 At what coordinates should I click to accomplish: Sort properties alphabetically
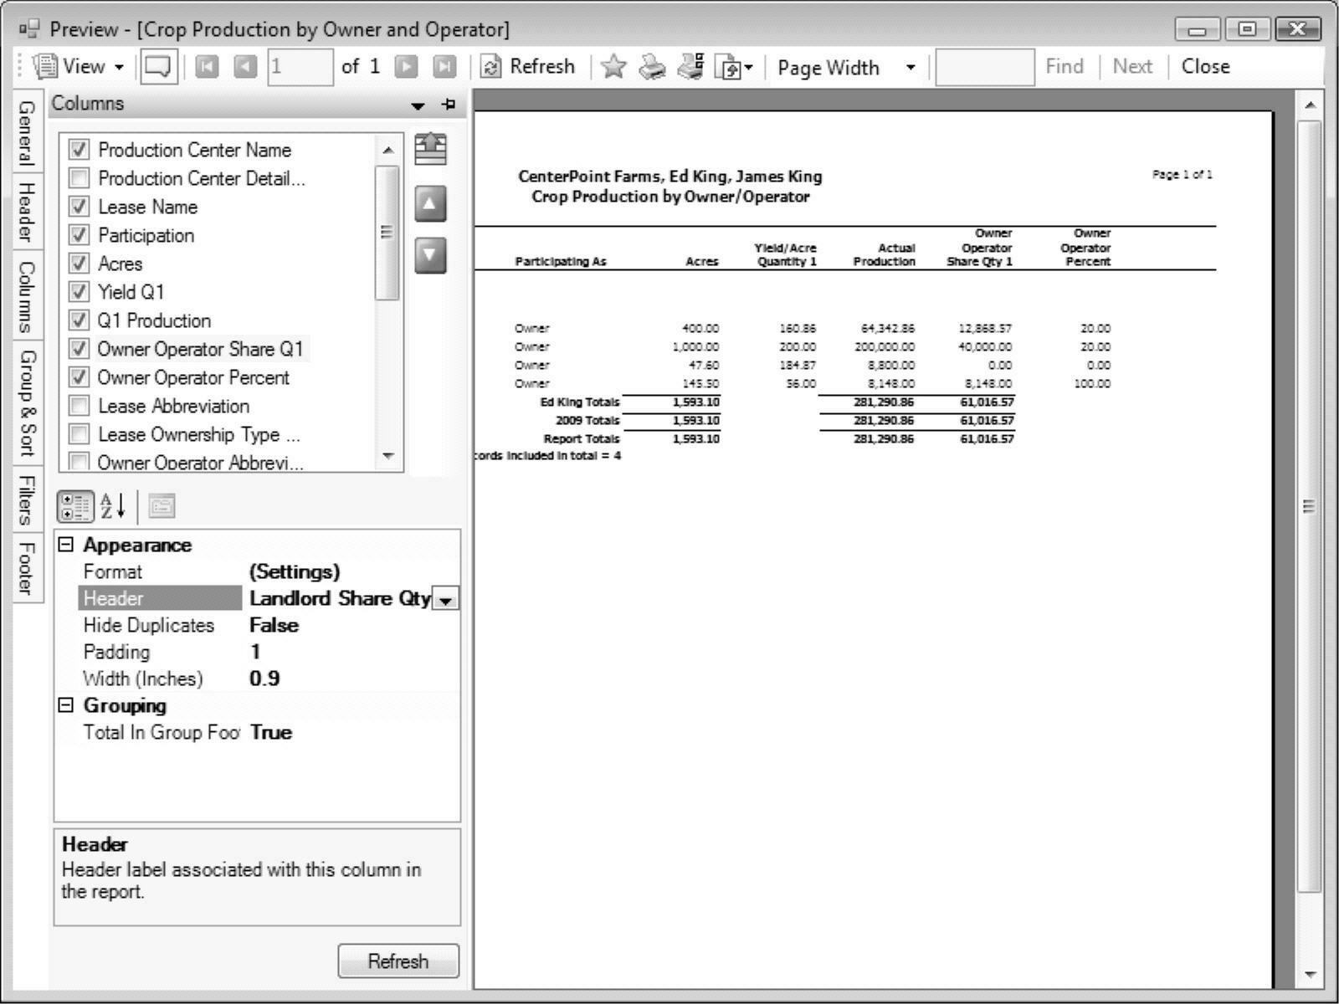pos(113,506)
